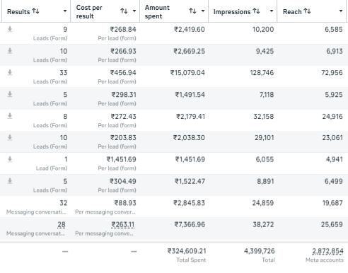348x273 pixels.
Task: Download leads for the ₹203.83 cost row
Action: pyautogui.click(x=10, y=137)
